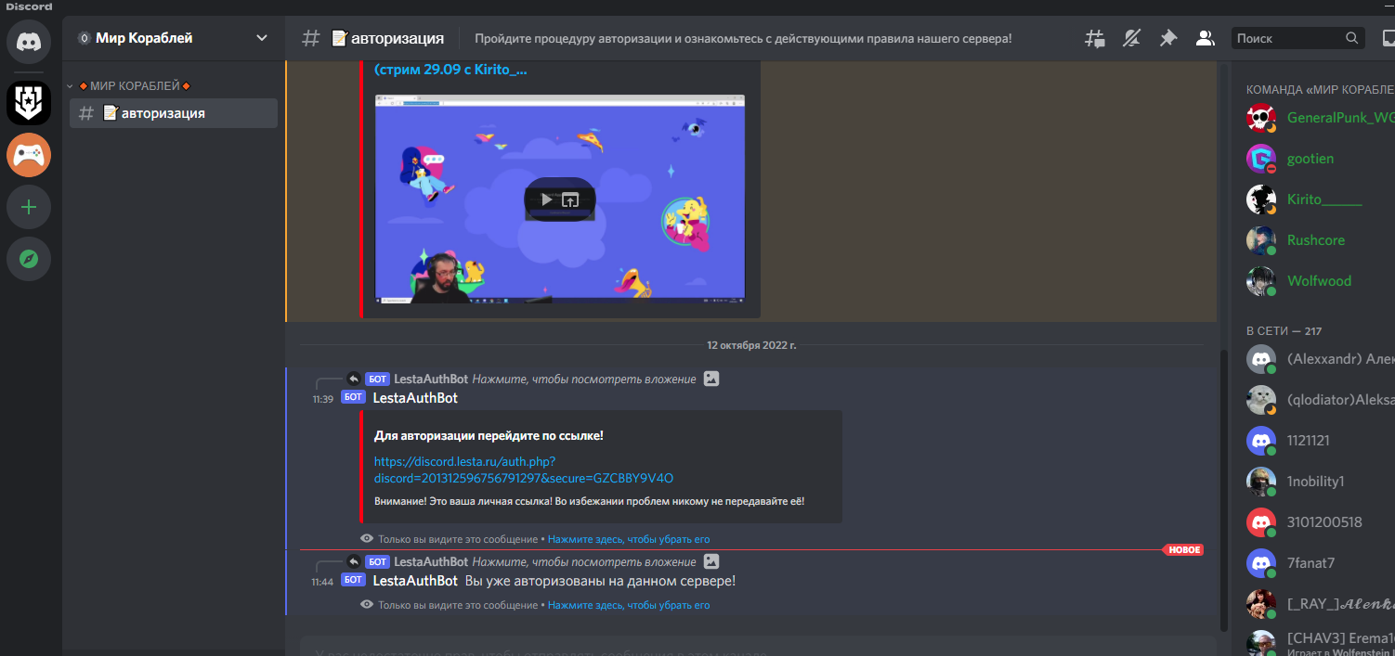Click the magnifying glass search icon
1395x656 pixels.
(x=1351, y=38)
